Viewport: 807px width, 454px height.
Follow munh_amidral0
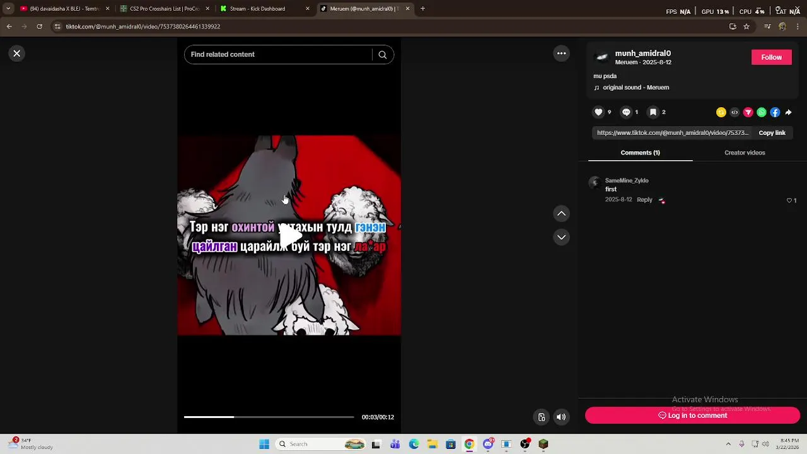(x=771, y=57)
